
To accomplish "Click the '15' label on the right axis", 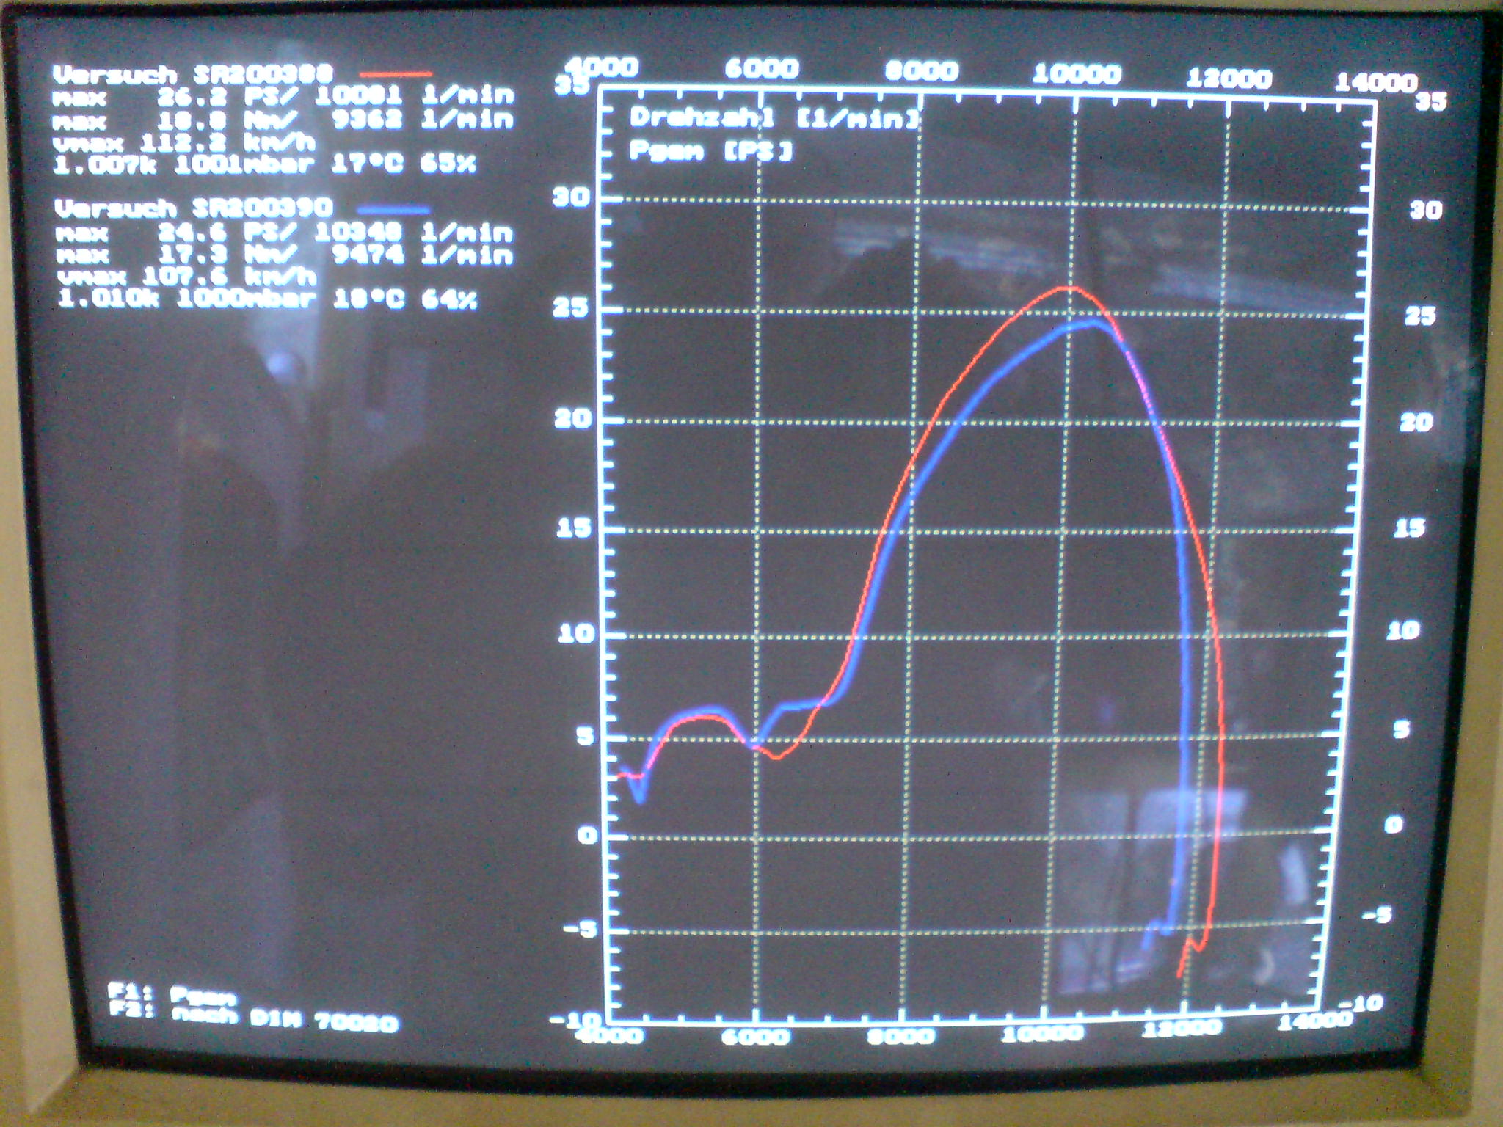I will [x=1410, y=528].
